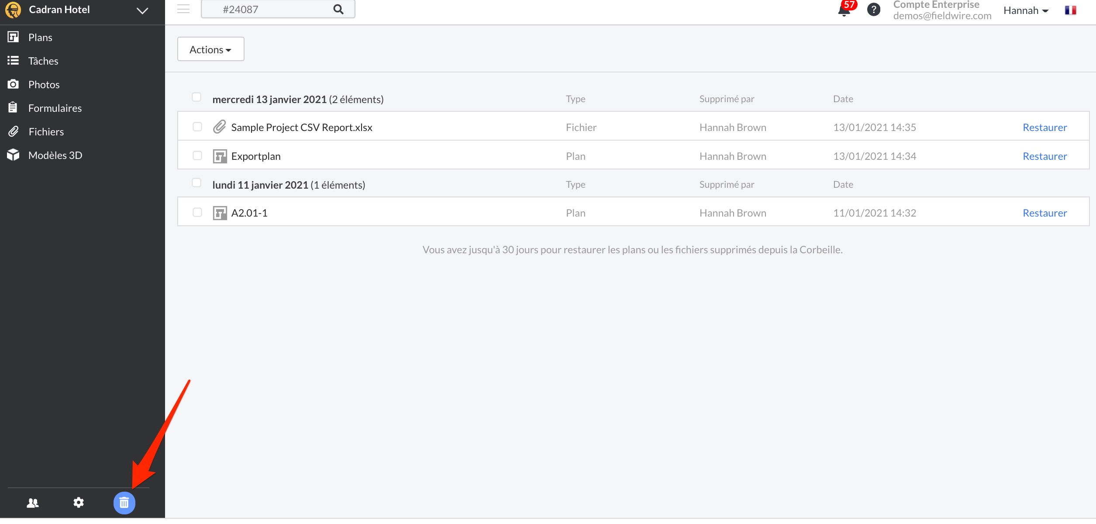Click Hannah Brown in A2.01-1 row
Image resolution: width=1096 pixels, height=524 pixels.
click(x=733, y=213)
